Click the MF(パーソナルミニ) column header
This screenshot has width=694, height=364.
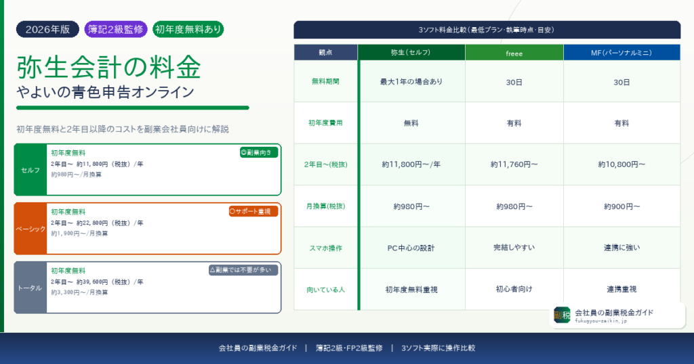(622, 52)
